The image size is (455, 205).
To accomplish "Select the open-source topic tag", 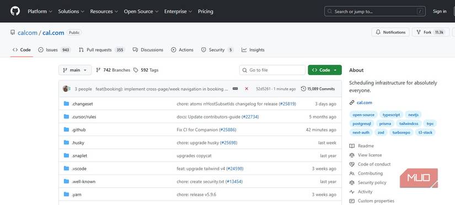I will 363,115.
